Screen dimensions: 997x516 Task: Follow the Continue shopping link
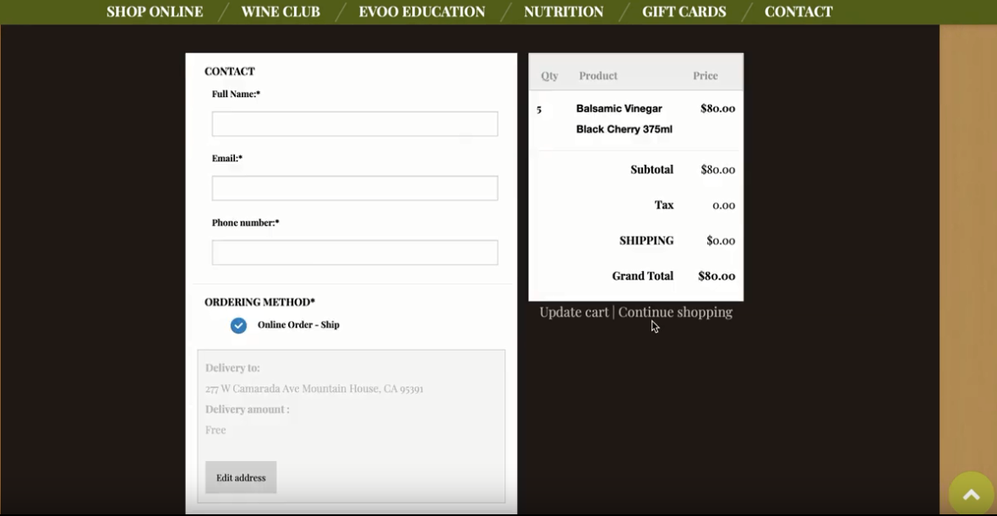tap(675, 312)
